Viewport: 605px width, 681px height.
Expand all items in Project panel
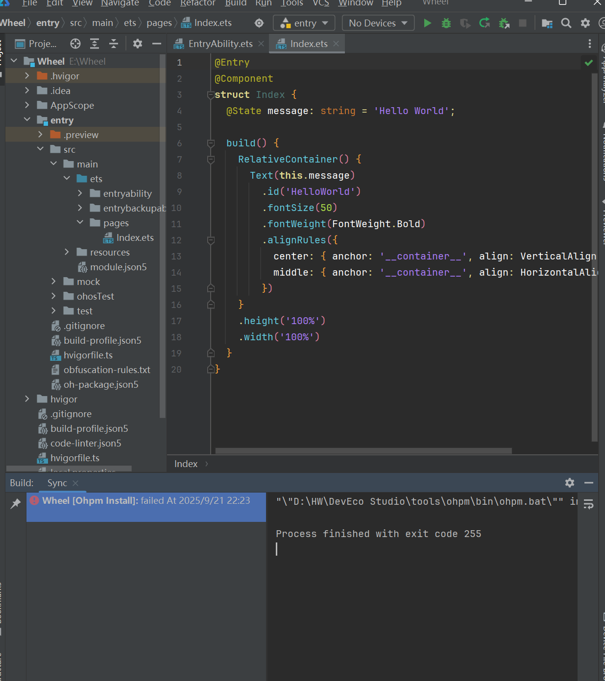click(95, 44)
